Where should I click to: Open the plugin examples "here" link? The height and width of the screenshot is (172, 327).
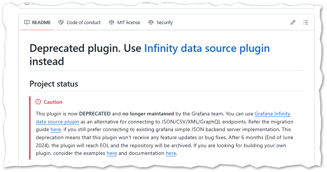point(112,153)
